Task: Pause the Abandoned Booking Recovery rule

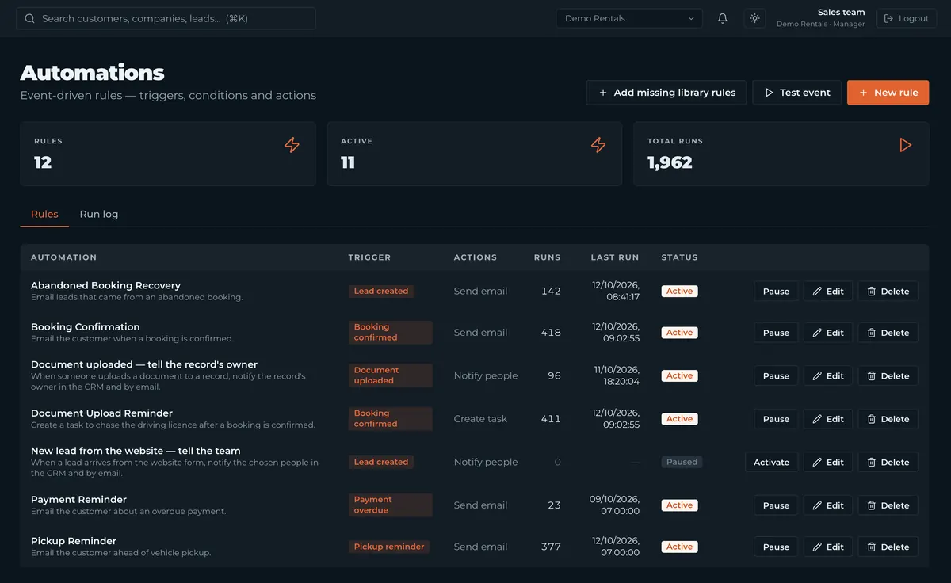Action: click(776, 291)
